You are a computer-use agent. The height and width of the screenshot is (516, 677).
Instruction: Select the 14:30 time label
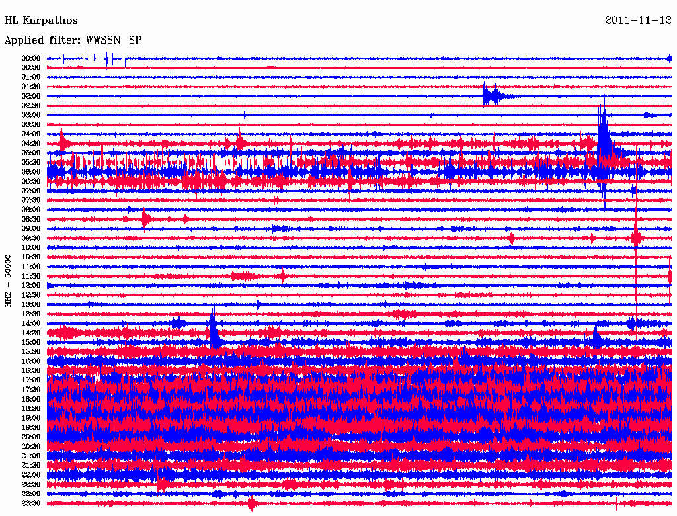(x=31, y=333)
